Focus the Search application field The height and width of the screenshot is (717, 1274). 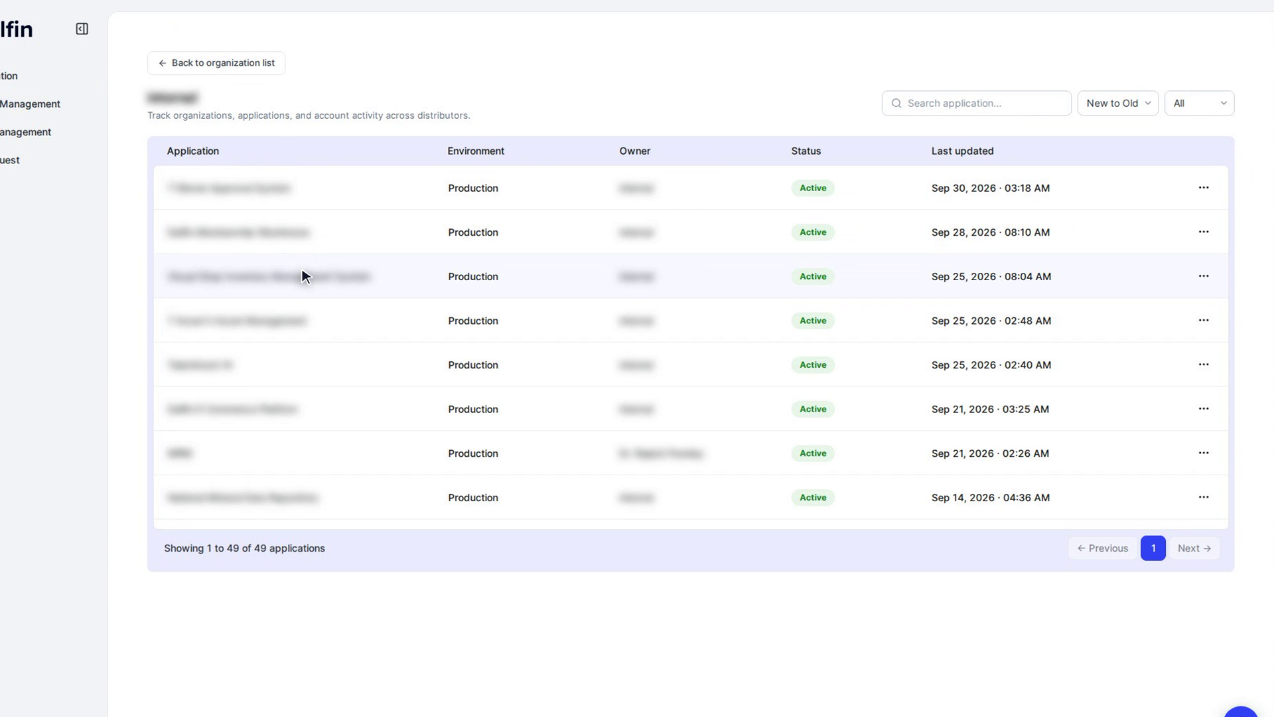[976, 104]
